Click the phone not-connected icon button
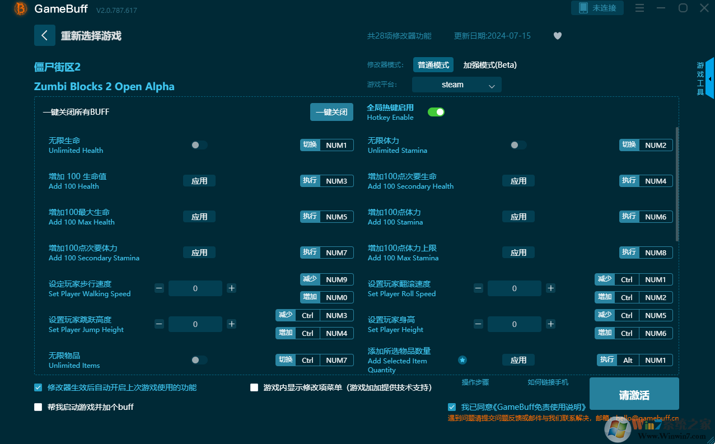Viewport: 715px width, 444px height. 597,8
